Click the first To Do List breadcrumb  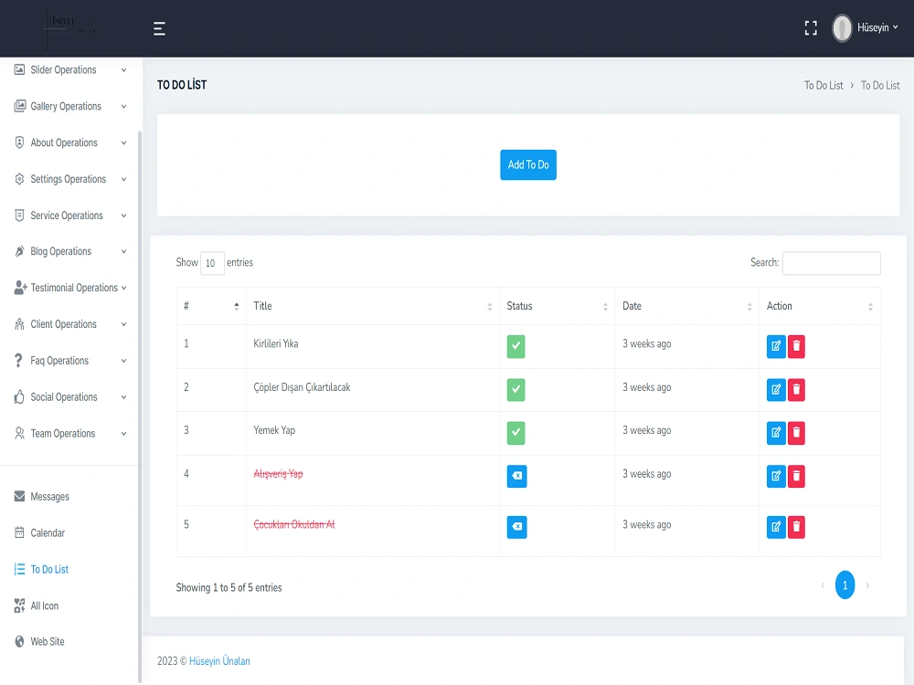pyautogui.click(x=824, y=86)
